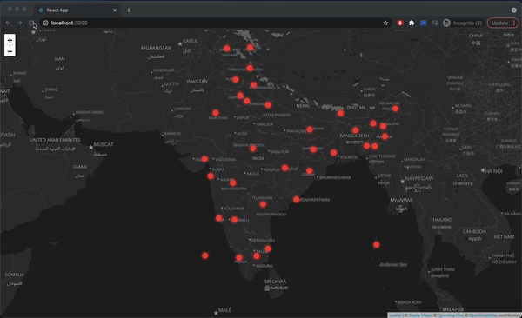Select the marker on Arunachal Pradesh

tap(395, 109)
